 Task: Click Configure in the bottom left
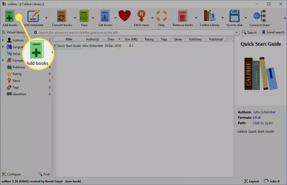point(11,174)
